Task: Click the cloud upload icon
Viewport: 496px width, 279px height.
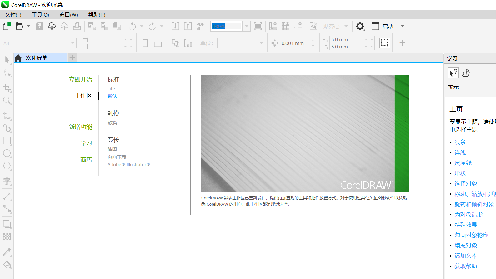Action: 64,26
